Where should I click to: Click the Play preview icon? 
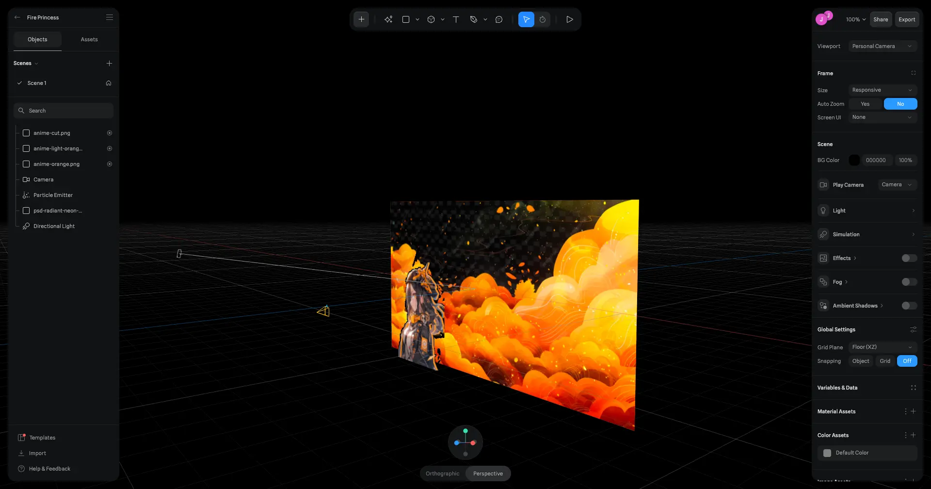point(570,19)
